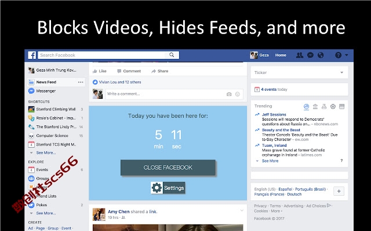Select News Feed in left sidebar
Image resolution: width=371 pixels, height=231 pixels.
click(x=46, y=82)
